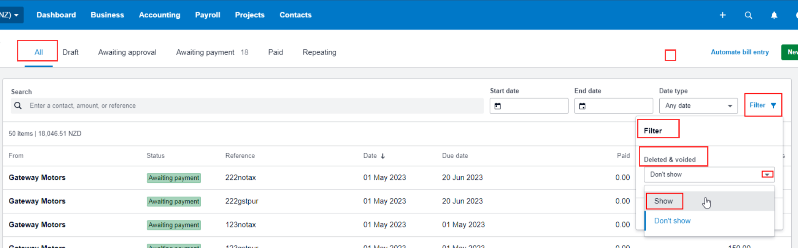Click the End date calendar icon

point(582,106)
